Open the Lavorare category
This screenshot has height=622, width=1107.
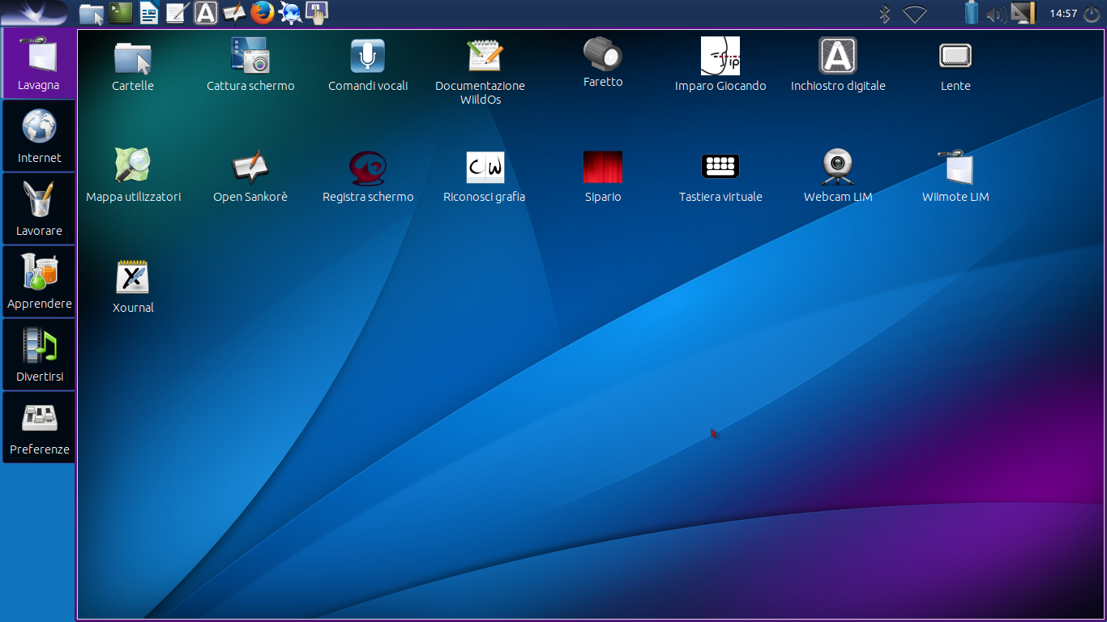pyautogui.click(x=39, y=209)
